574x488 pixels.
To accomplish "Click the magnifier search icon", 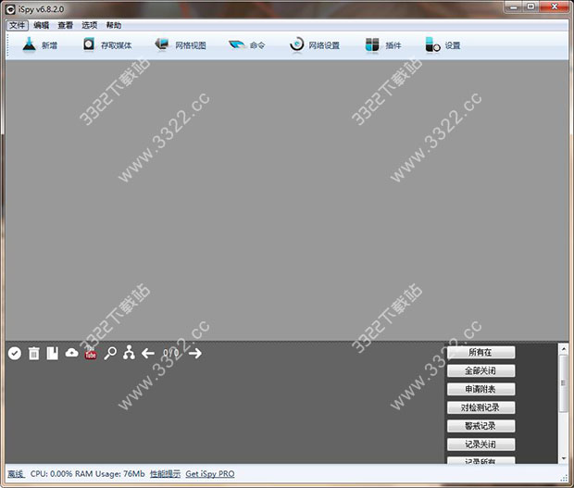I will click(110, 354).
